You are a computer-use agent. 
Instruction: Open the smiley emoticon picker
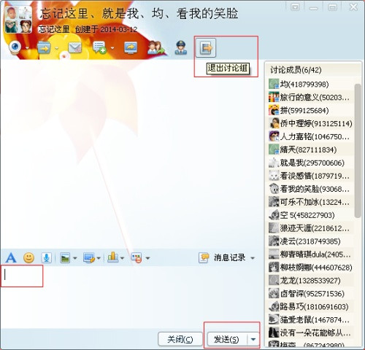(x=28, y=257)
